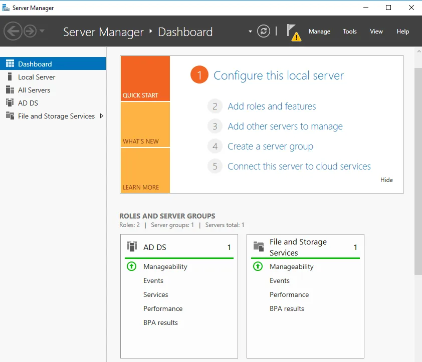Select File and Storage Services in sidebar
The width and height of the screenshot is (422, 362).
pyautogui.click(x=53, y=116)
